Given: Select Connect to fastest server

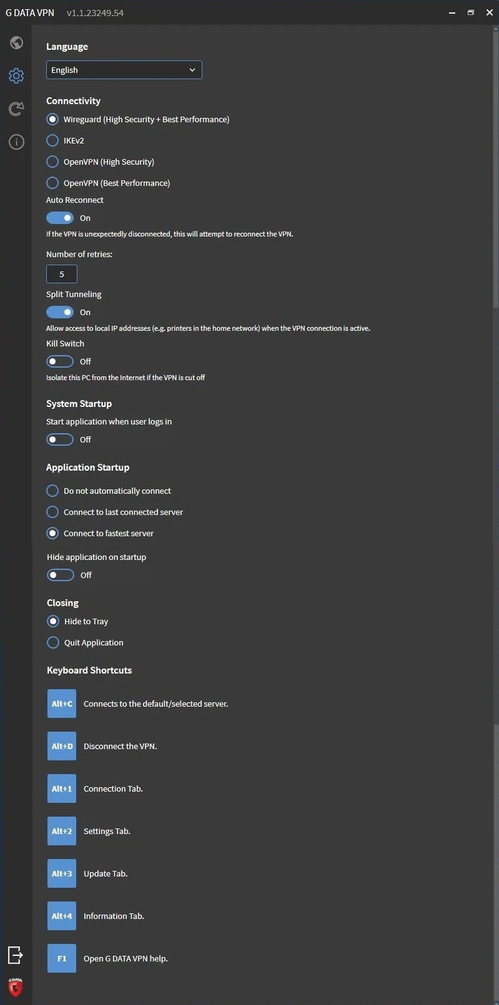Looking at the screenshot, I should pos(53,533).
